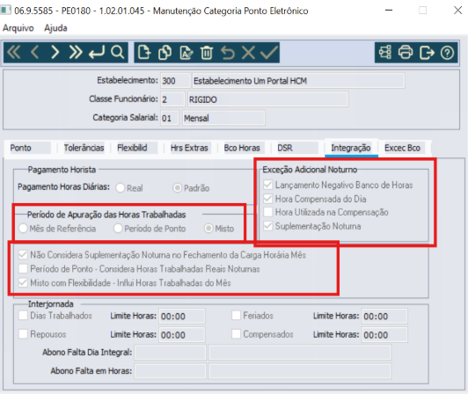Open the hierarchy tree icon
Screen dimensions: 468x394
pos(385,53)
